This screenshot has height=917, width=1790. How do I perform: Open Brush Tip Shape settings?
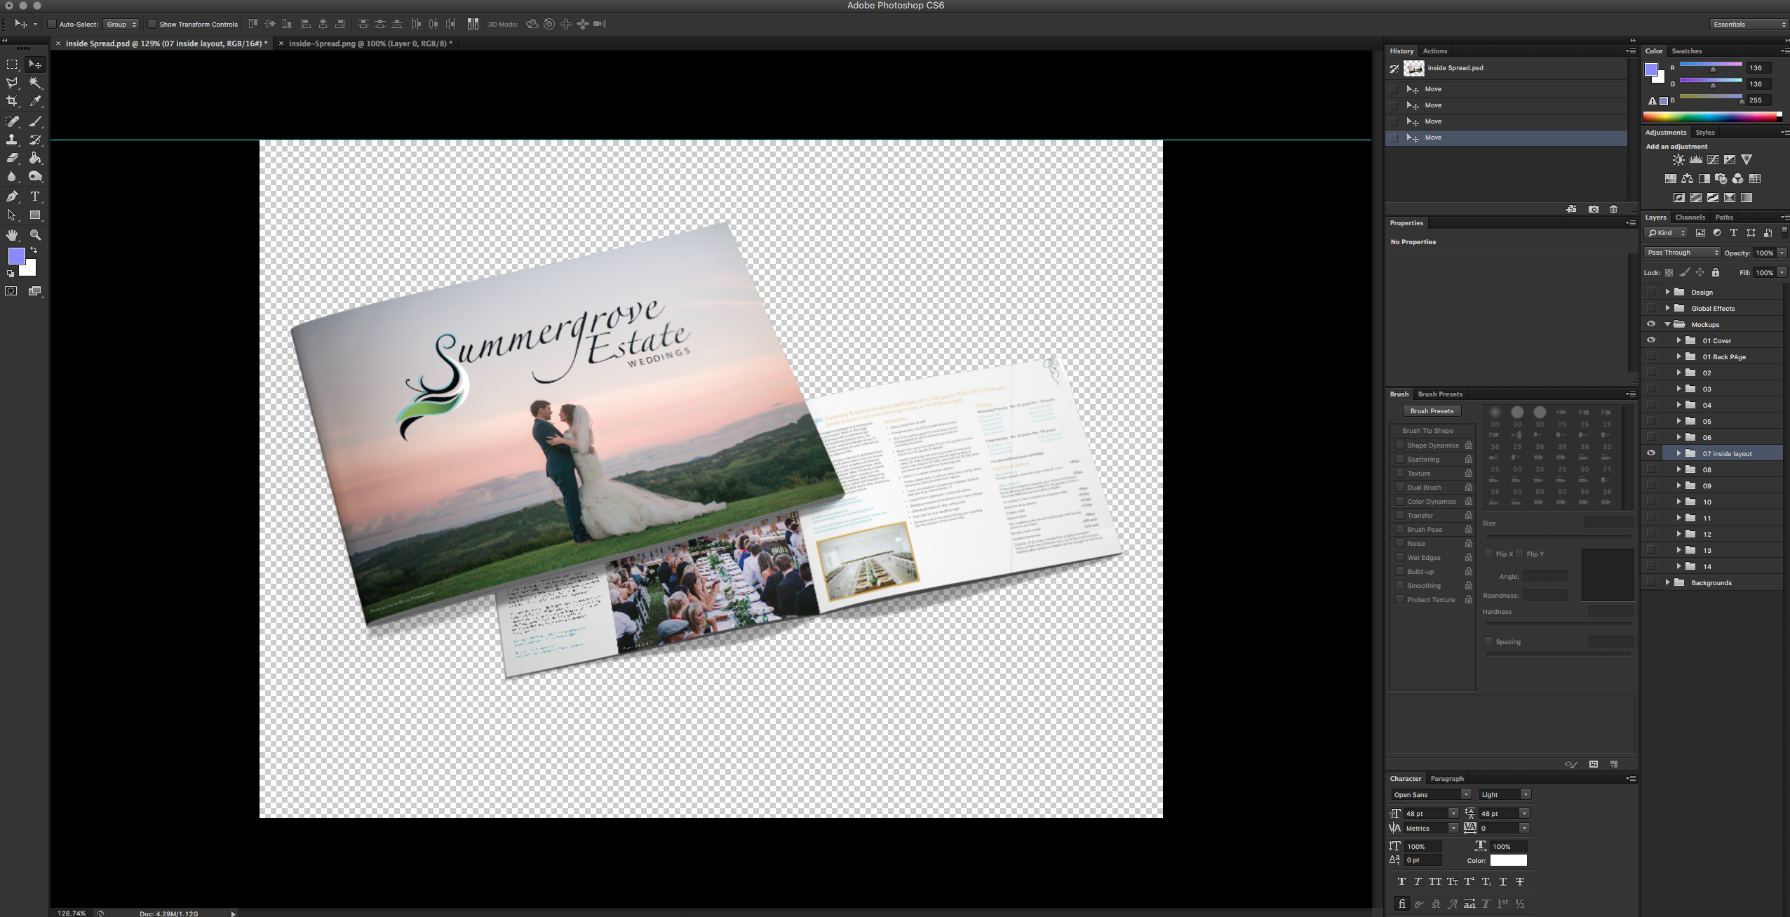1427,431
